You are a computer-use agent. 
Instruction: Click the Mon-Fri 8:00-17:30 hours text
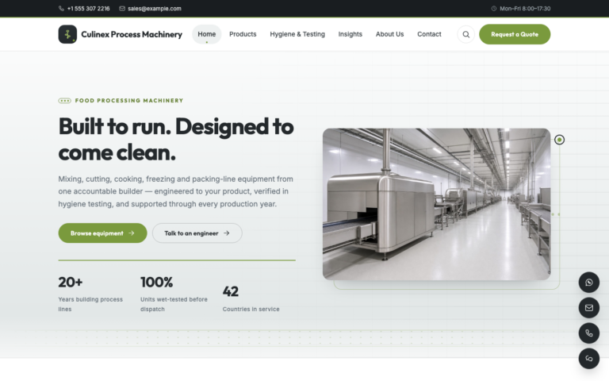[x=525, y=9]
